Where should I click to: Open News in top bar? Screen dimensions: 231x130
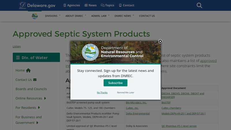coord(90,5)
